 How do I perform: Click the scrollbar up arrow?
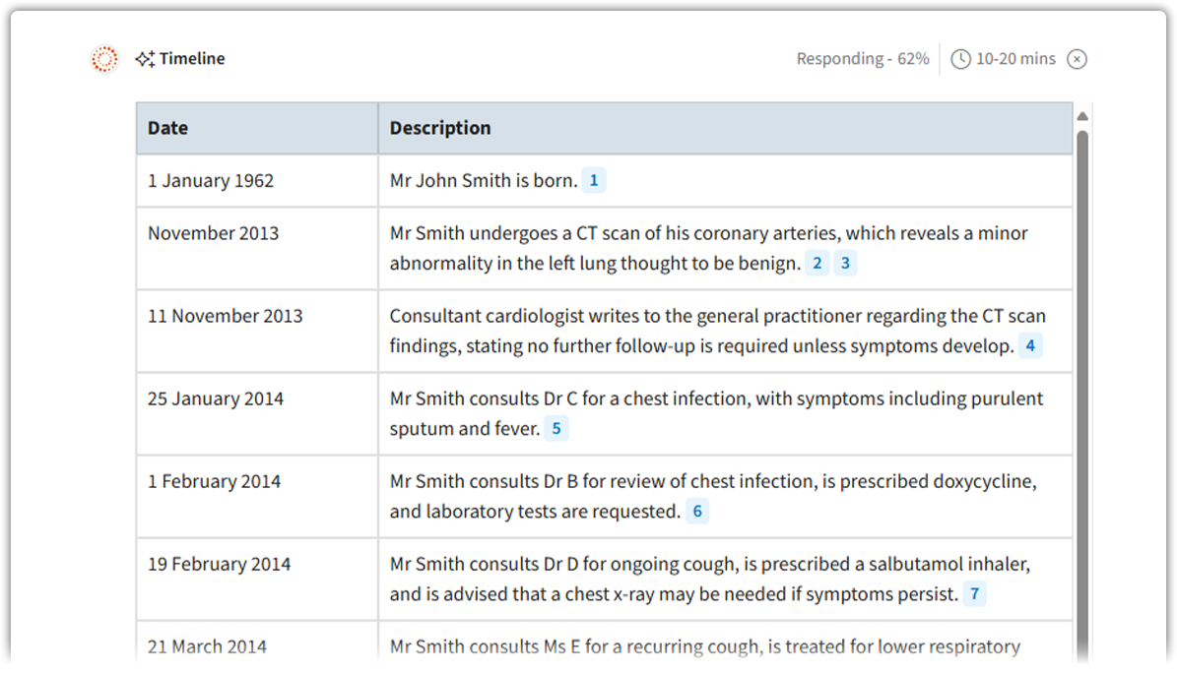click(x=1082, y=116)
